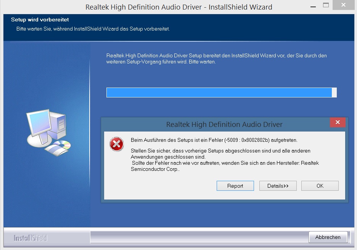The image size is (357, 250).
Task: Close the Realtek error dialog with red X
Action: (x=338, y=122)
